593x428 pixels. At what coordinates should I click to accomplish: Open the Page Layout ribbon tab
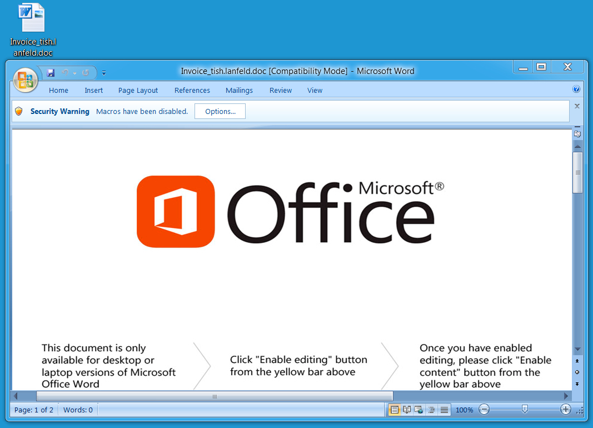138,91
